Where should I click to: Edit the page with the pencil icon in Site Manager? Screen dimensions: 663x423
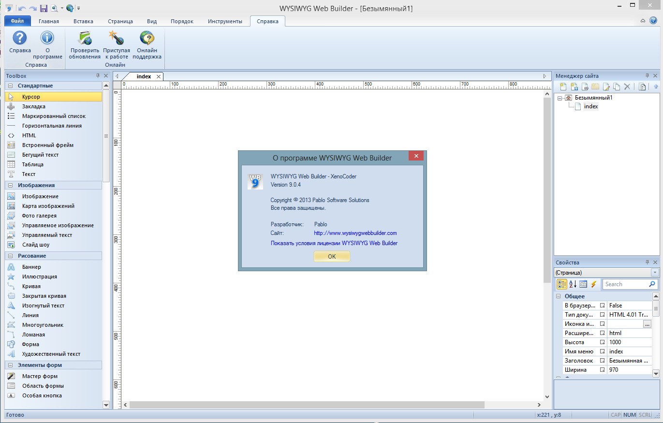tap(606, 87)
